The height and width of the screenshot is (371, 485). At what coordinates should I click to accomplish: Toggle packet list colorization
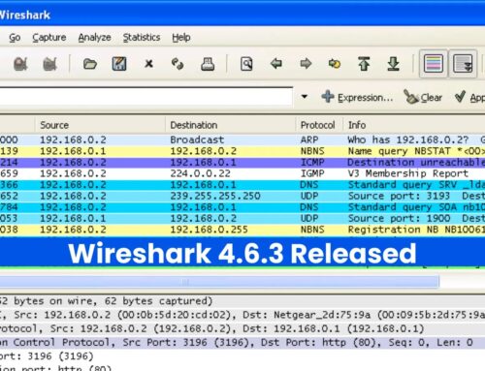tap(434, 64)
